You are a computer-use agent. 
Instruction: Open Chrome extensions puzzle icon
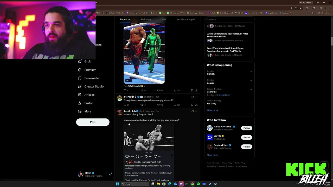[x=307, y=8]
